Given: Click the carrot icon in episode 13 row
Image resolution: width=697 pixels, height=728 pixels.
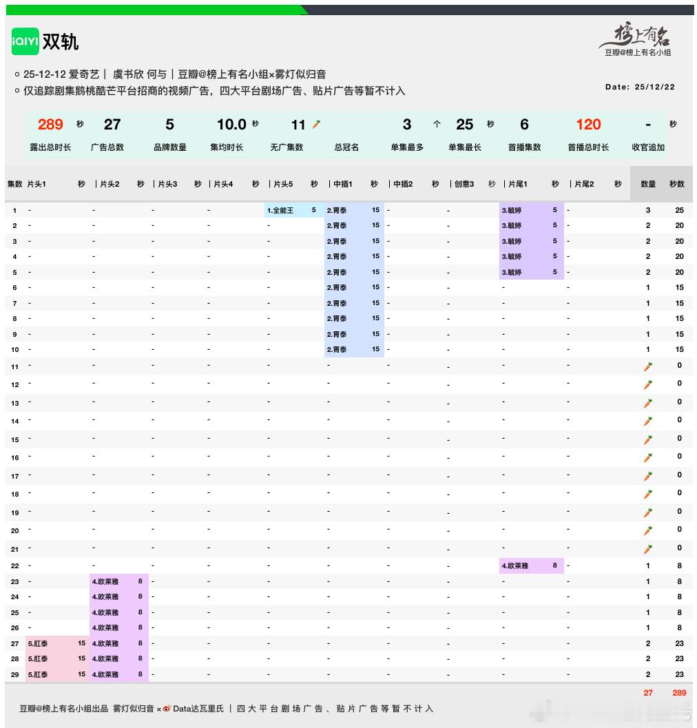Looking at the screenshot, I should pos(648,402).
